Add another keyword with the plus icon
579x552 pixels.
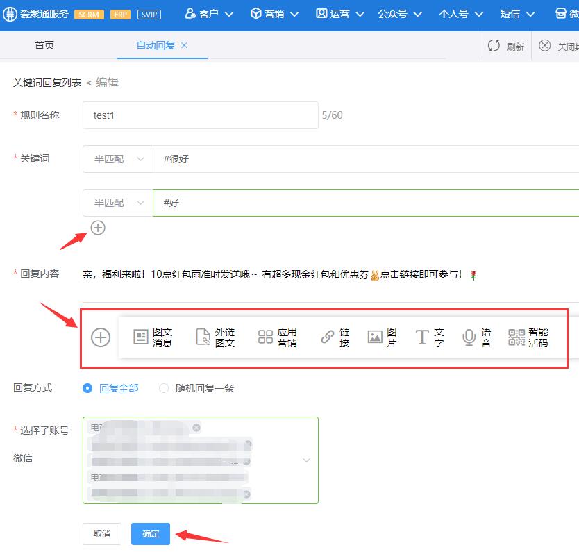coord(97,228)
